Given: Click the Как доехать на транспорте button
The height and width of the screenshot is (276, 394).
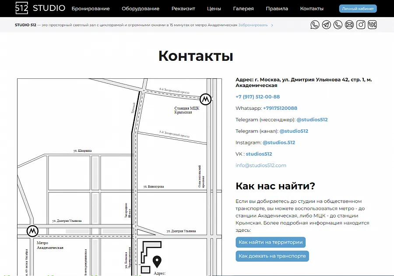Looking at the screenshot, I should pyautogui.click(x=272, y=256).
